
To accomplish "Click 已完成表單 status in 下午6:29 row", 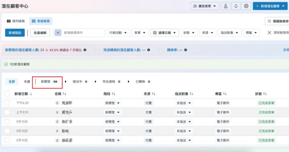I will [x=267, y=103].
